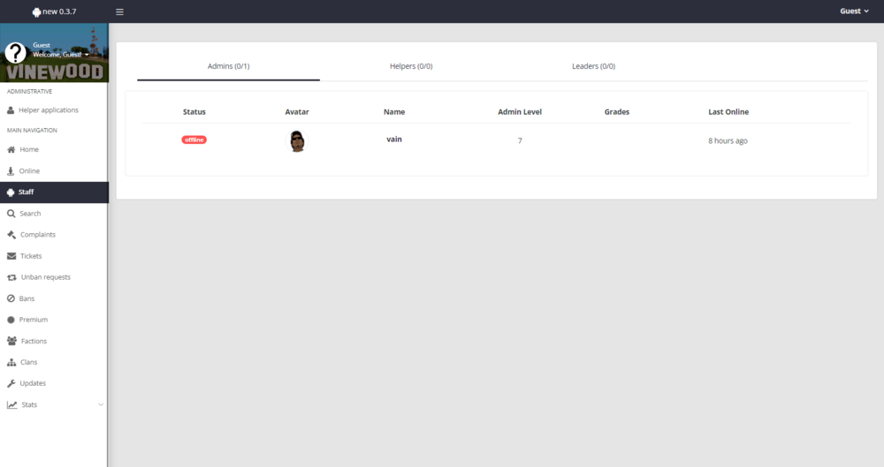The height and width of the screenshot is (467, 884).
Task: Switch to the Leaders (0/0) tab
Action: tap(594, 66)
